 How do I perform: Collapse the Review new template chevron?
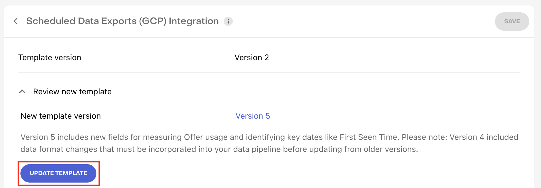(x=22, y=92)
